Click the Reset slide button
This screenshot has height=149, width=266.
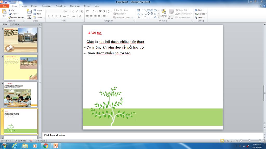pyautogui.click(x=37, y=14)
